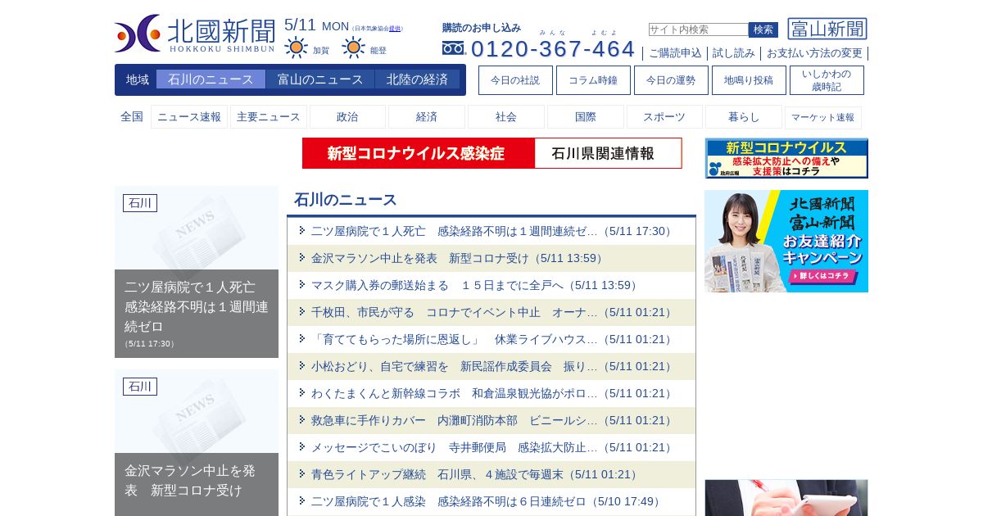
Task: Click the 検索 search button
Action: click(763, 29)
